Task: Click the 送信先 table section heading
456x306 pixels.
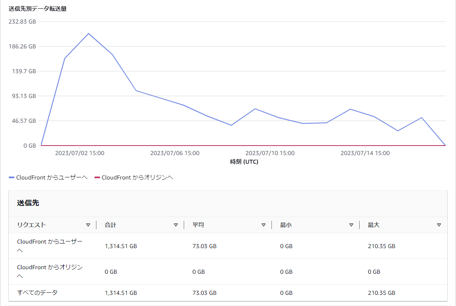Action: 28,203
